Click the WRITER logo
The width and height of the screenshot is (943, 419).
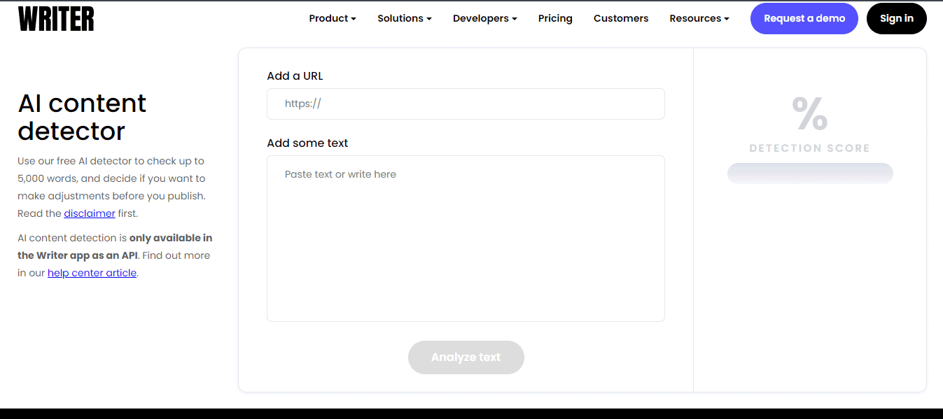click(x=56, y=19)
